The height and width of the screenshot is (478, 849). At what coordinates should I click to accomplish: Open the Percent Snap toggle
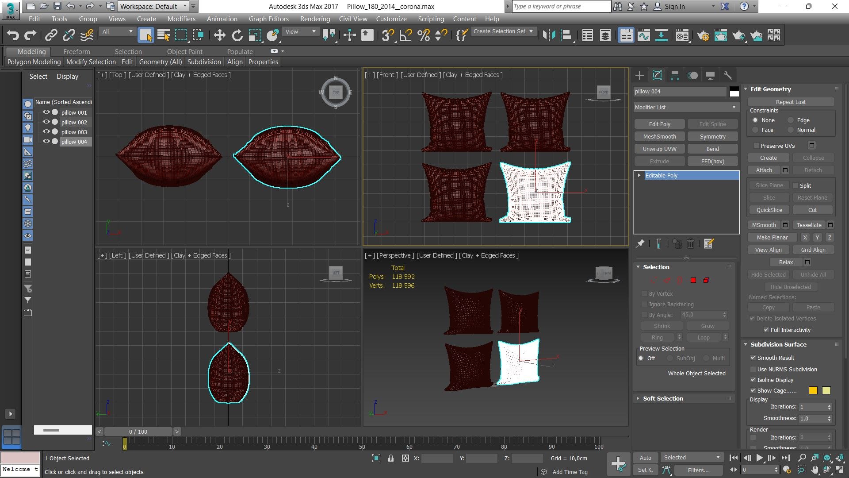click(x=423, y=35)
